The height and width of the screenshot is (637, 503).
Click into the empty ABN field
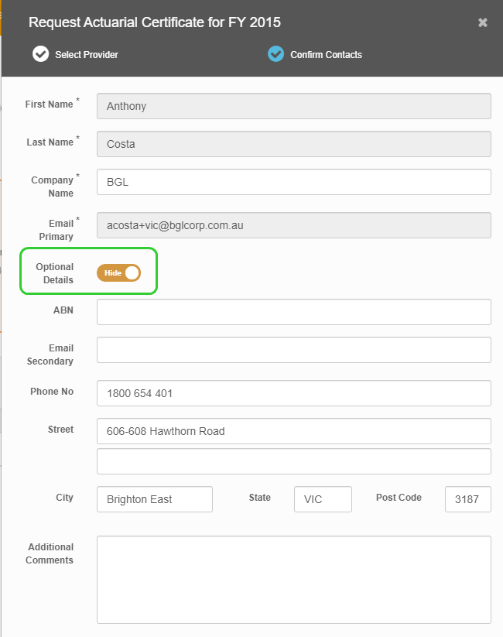[x=293, y=312]
